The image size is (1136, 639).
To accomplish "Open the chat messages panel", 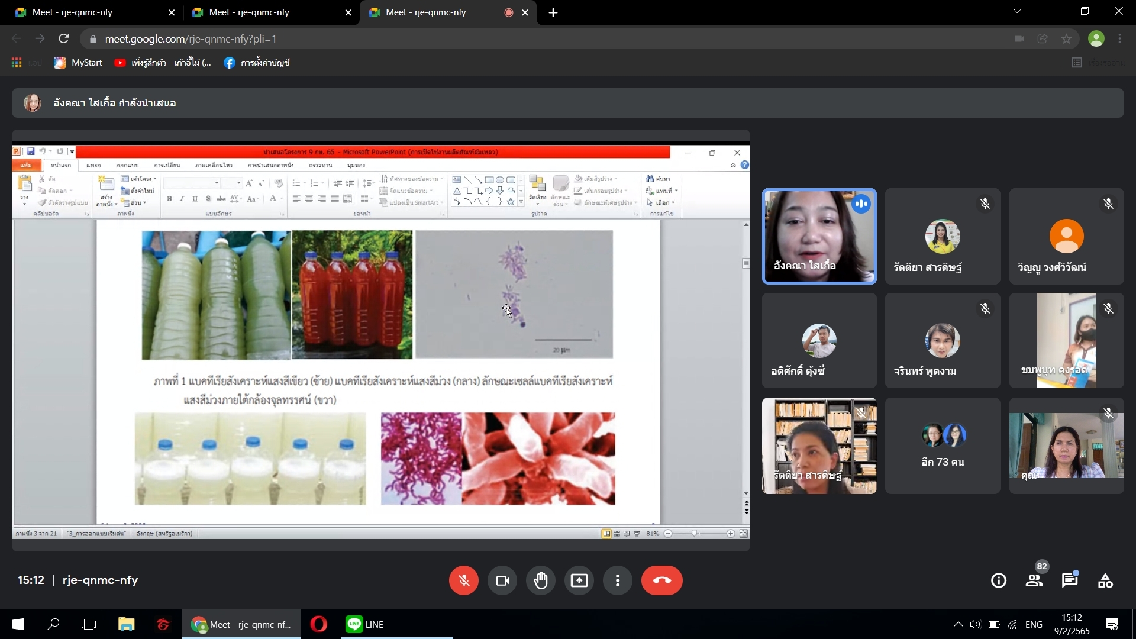I will point(1070,580).
